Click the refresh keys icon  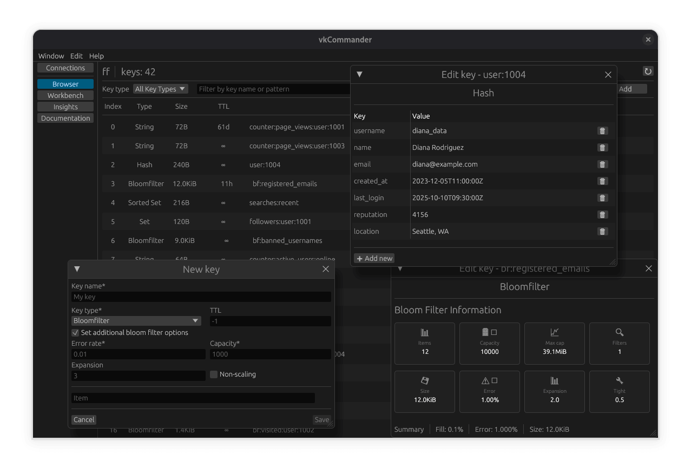648,71
